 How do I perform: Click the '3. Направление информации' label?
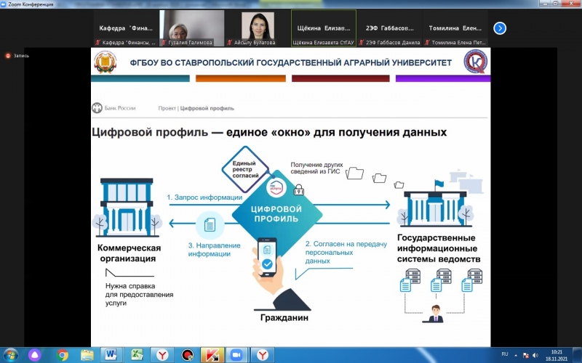click(x=214, y=250)
